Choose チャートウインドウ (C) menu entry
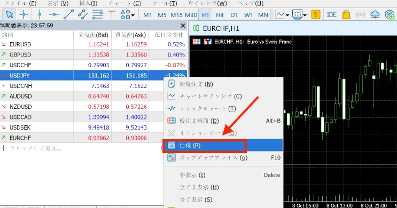 coord(223,97)
